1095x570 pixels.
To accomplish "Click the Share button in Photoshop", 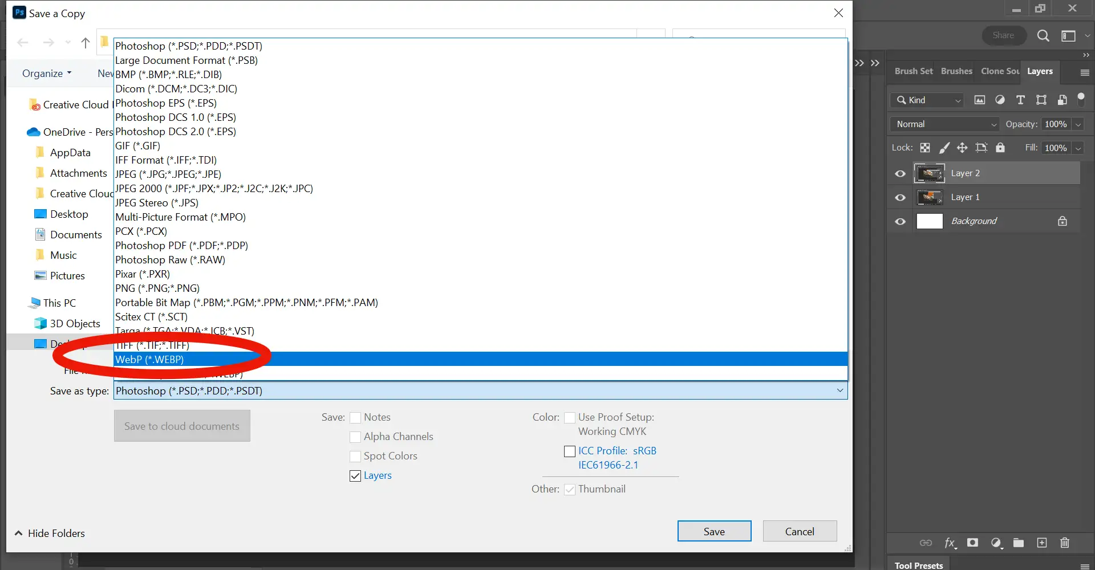I will tap(1003, 35).
